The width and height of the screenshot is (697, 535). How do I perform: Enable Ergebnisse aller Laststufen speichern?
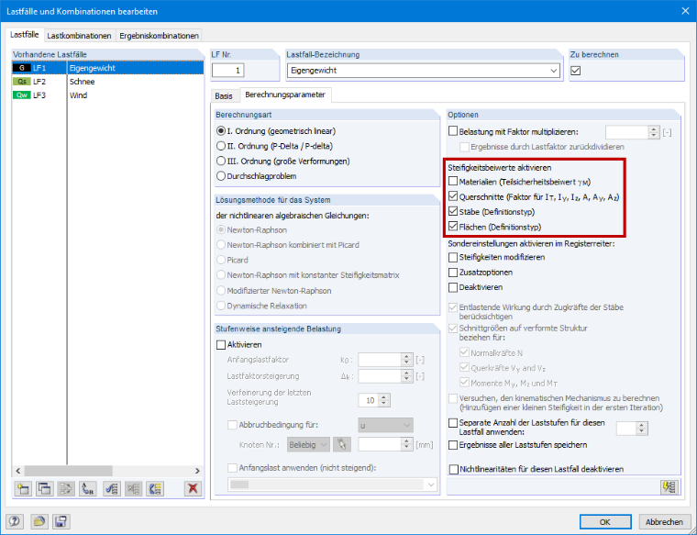pyautogui.click(x=453, y=445)
